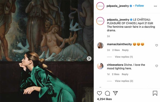Like mamacitainthecity's comment

[157, 45]
